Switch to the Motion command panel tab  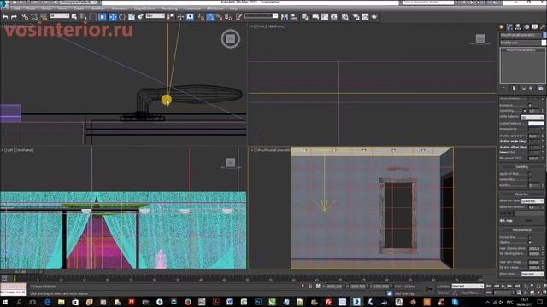pos(526,26)
